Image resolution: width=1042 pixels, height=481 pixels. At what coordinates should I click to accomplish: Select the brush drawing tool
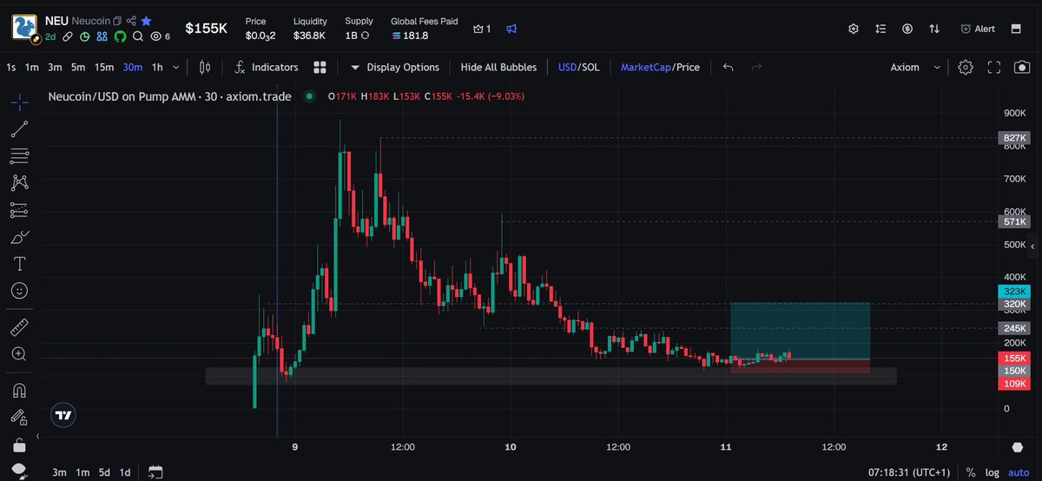point(20,237)
